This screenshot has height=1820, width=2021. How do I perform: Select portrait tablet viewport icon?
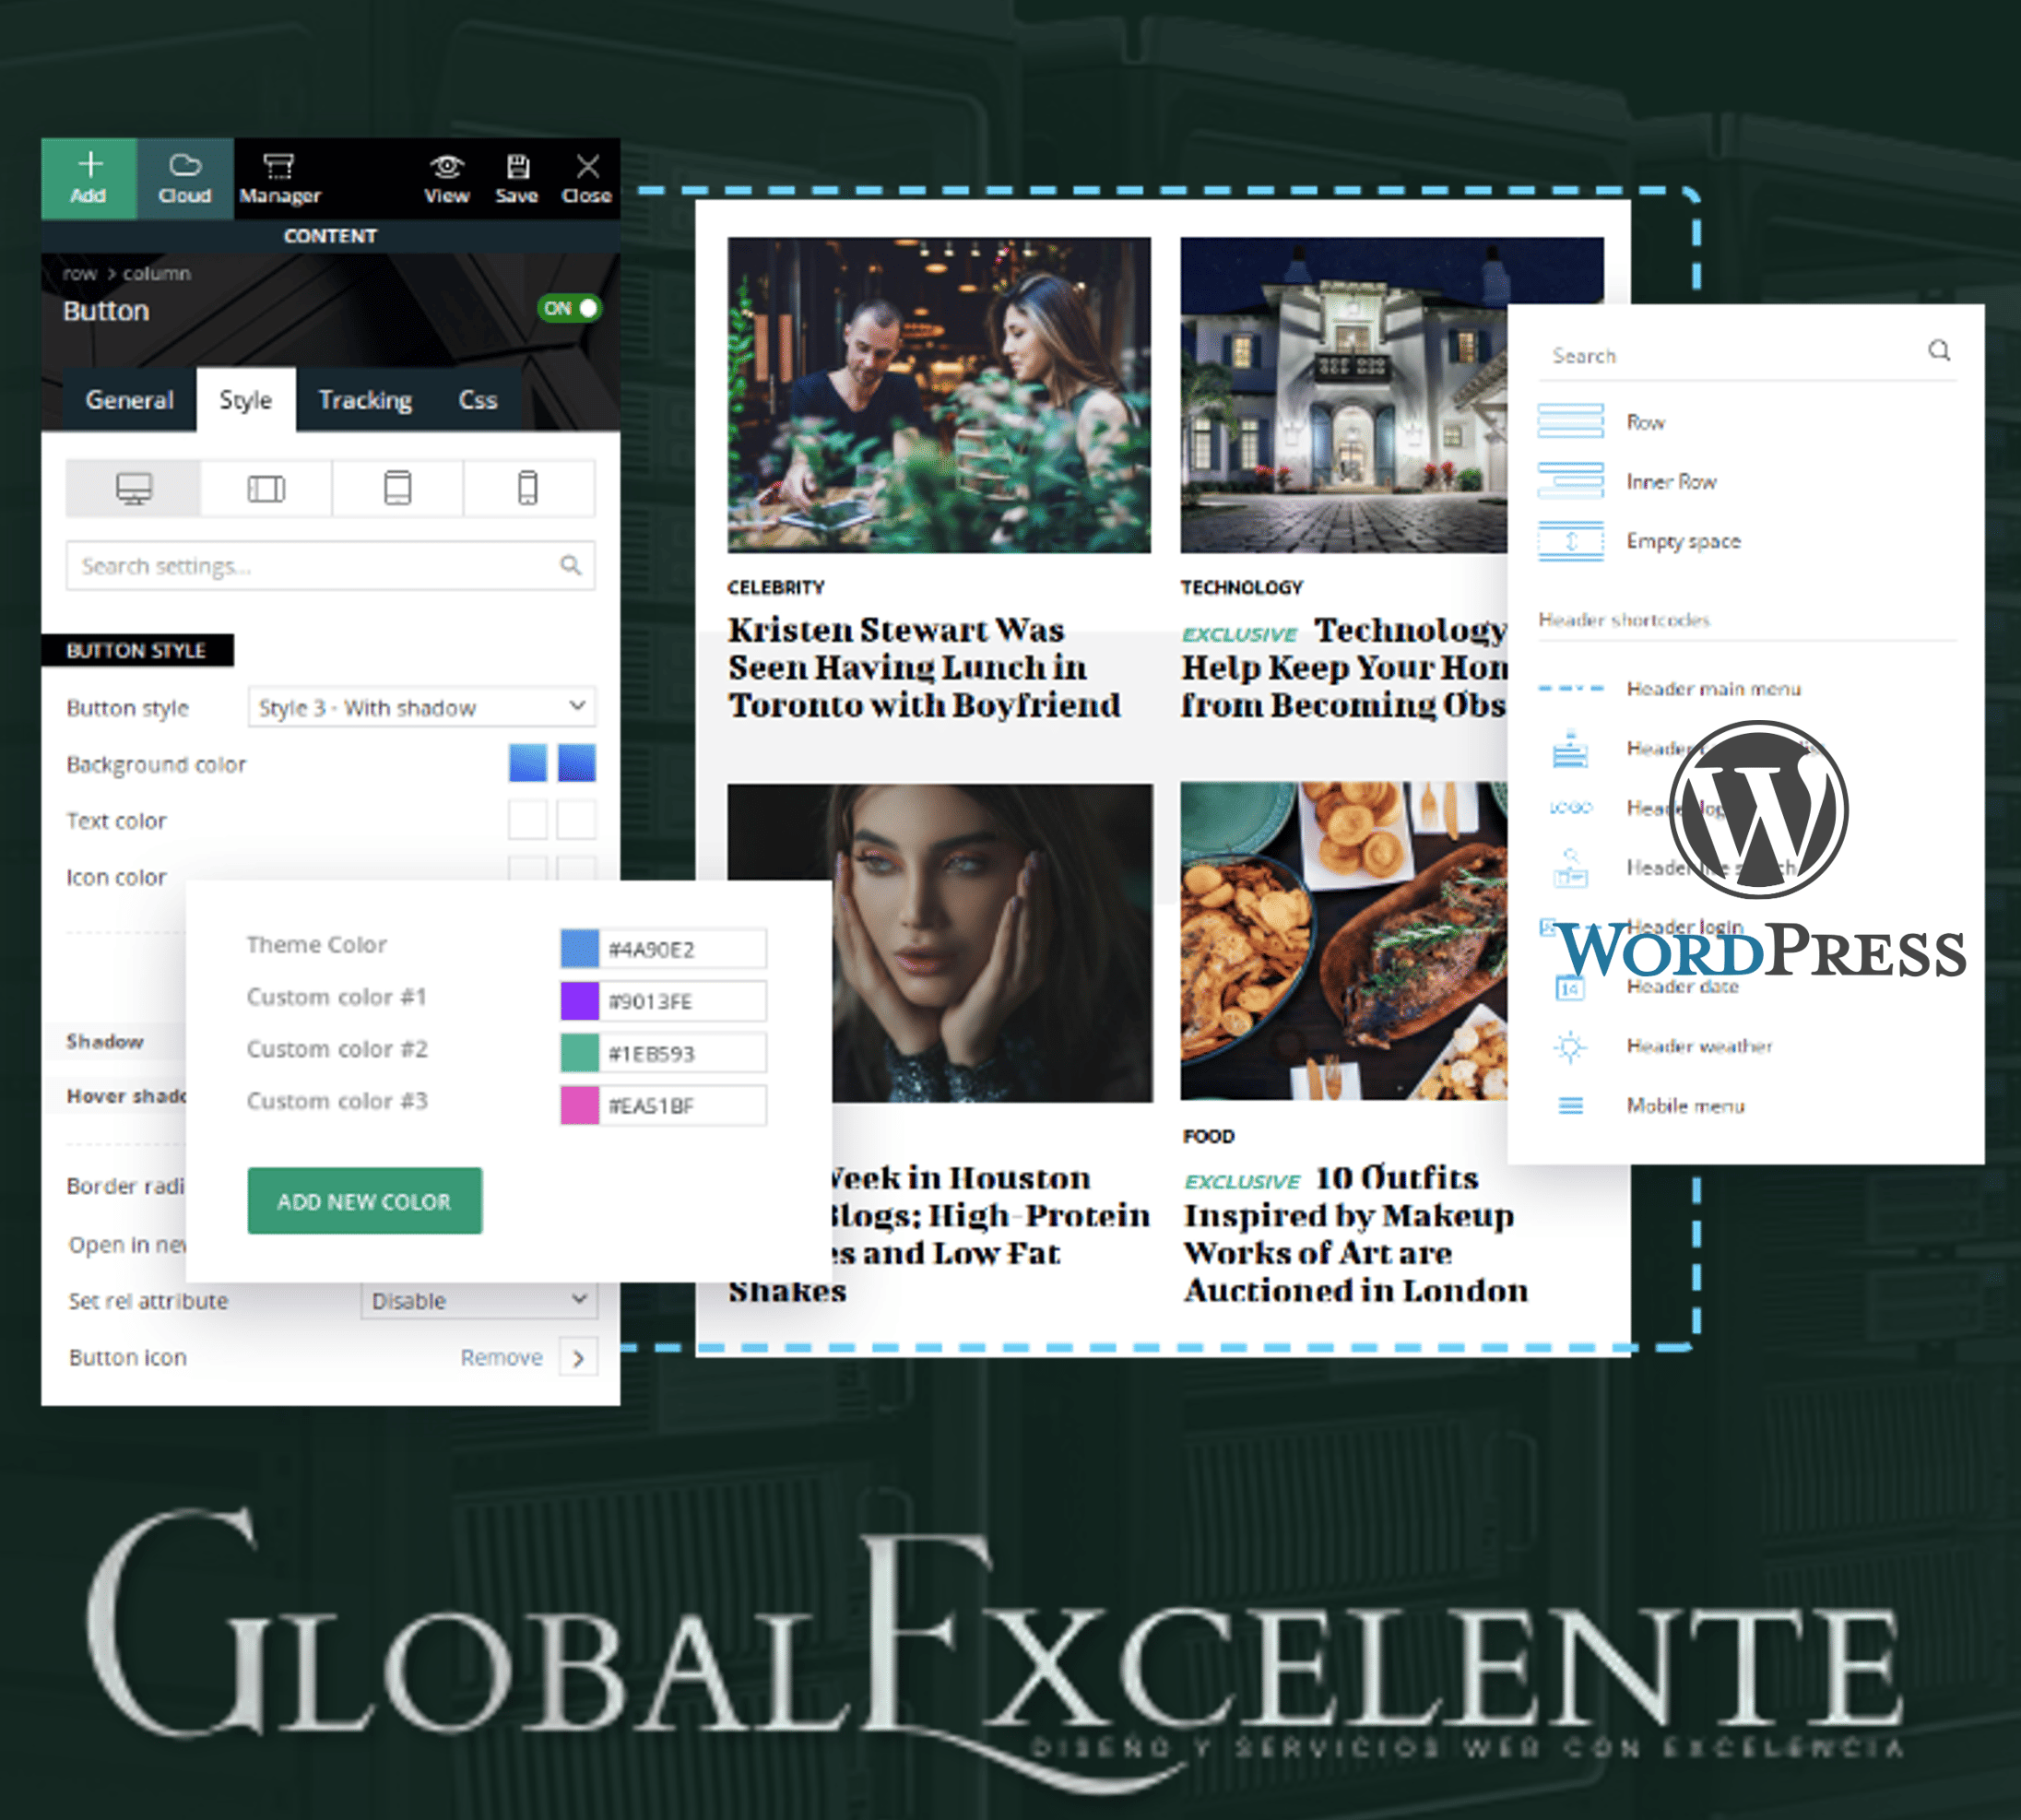398,489
